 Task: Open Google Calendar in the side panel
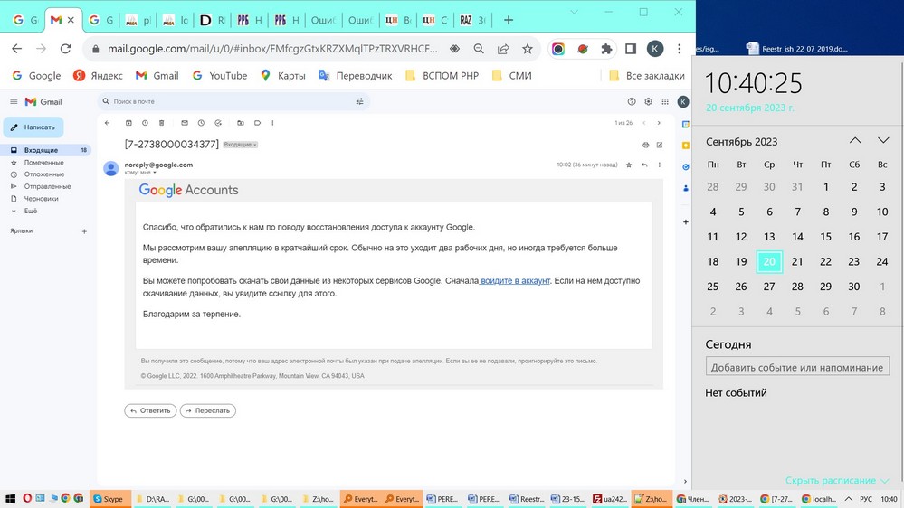point(686,125)
